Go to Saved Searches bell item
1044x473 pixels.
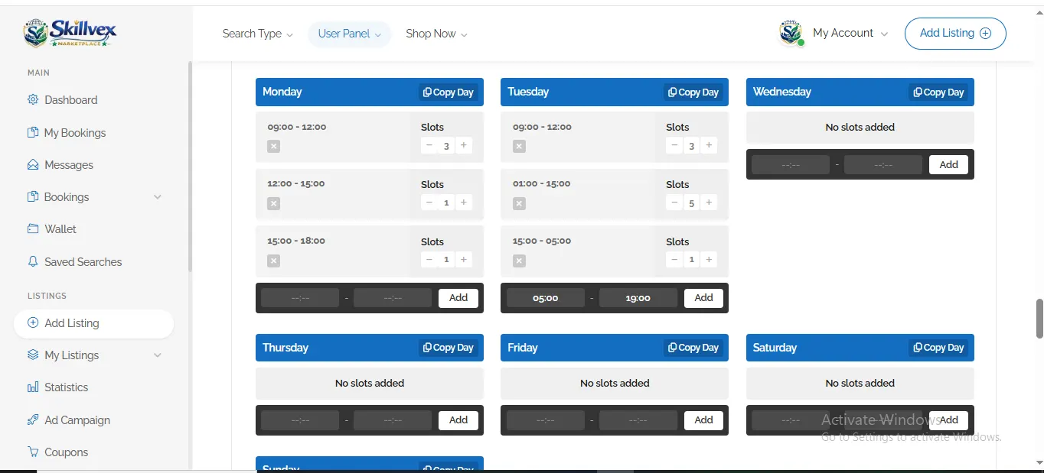83,262
